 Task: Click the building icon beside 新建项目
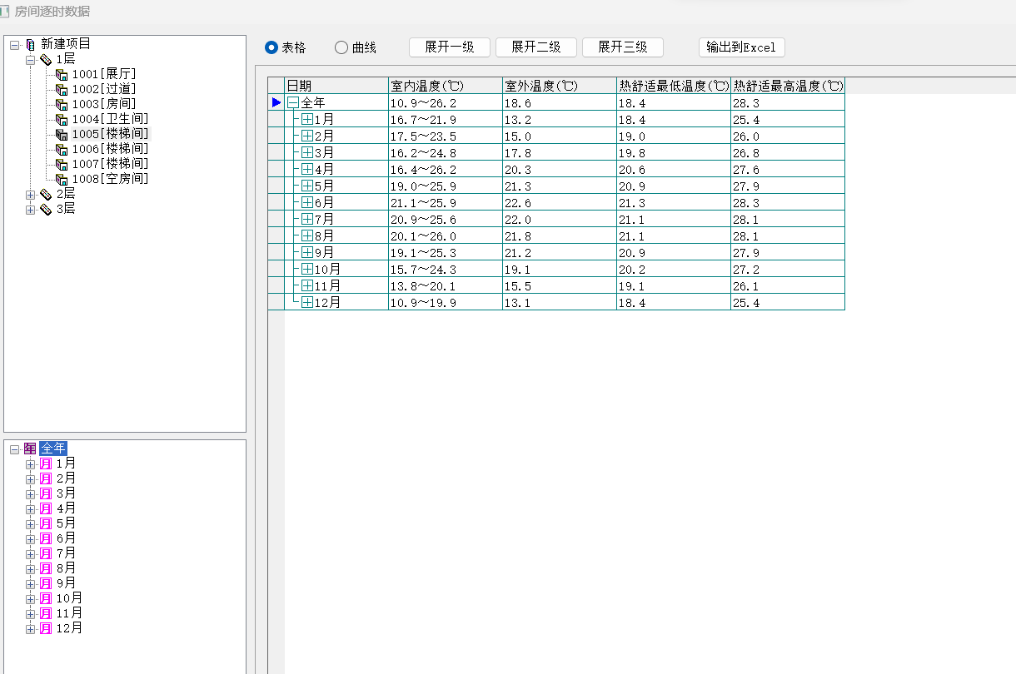coord(31,44)
